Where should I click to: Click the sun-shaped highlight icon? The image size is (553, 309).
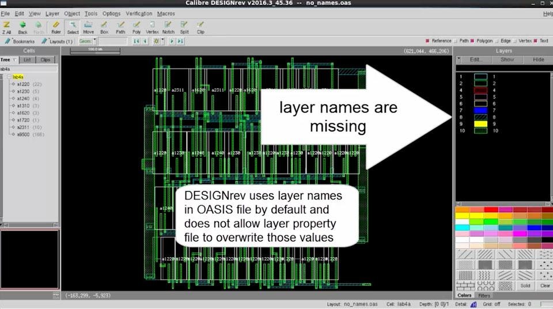click(x=156, y=42)
